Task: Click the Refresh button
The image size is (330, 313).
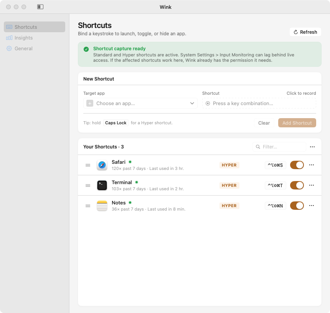Action: point(305,32)
